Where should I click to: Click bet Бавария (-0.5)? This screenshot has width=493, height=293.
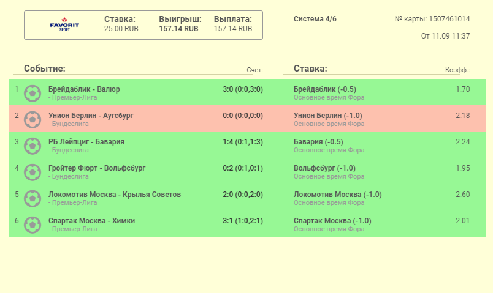(x=318, y=142)
